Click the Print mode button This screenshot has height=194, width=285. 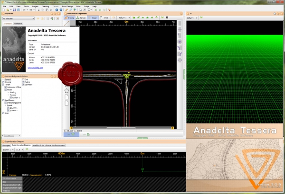pyautogui.click(x=104, y=18)
